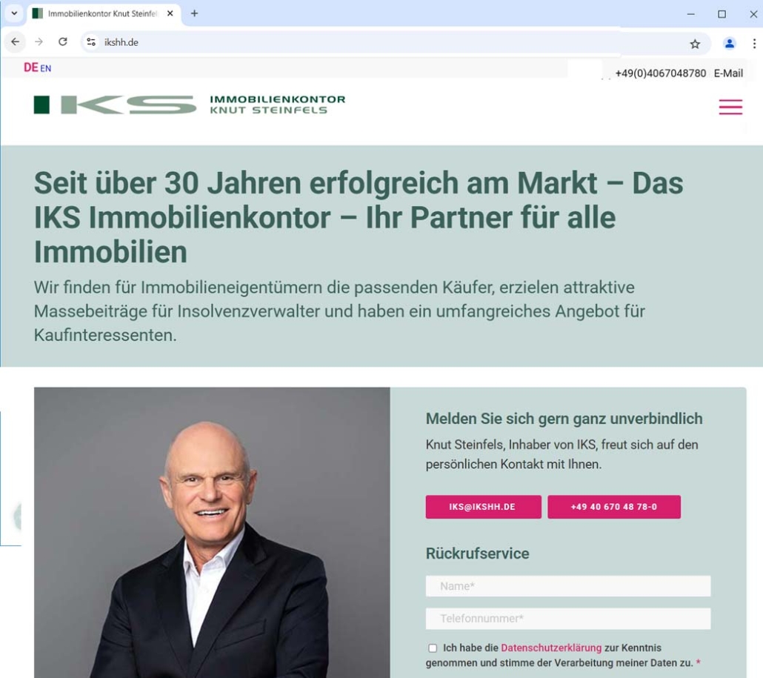This screenshot has height=678, width=763.
Task: Open the pink hamburger menu
Action: 730,107
